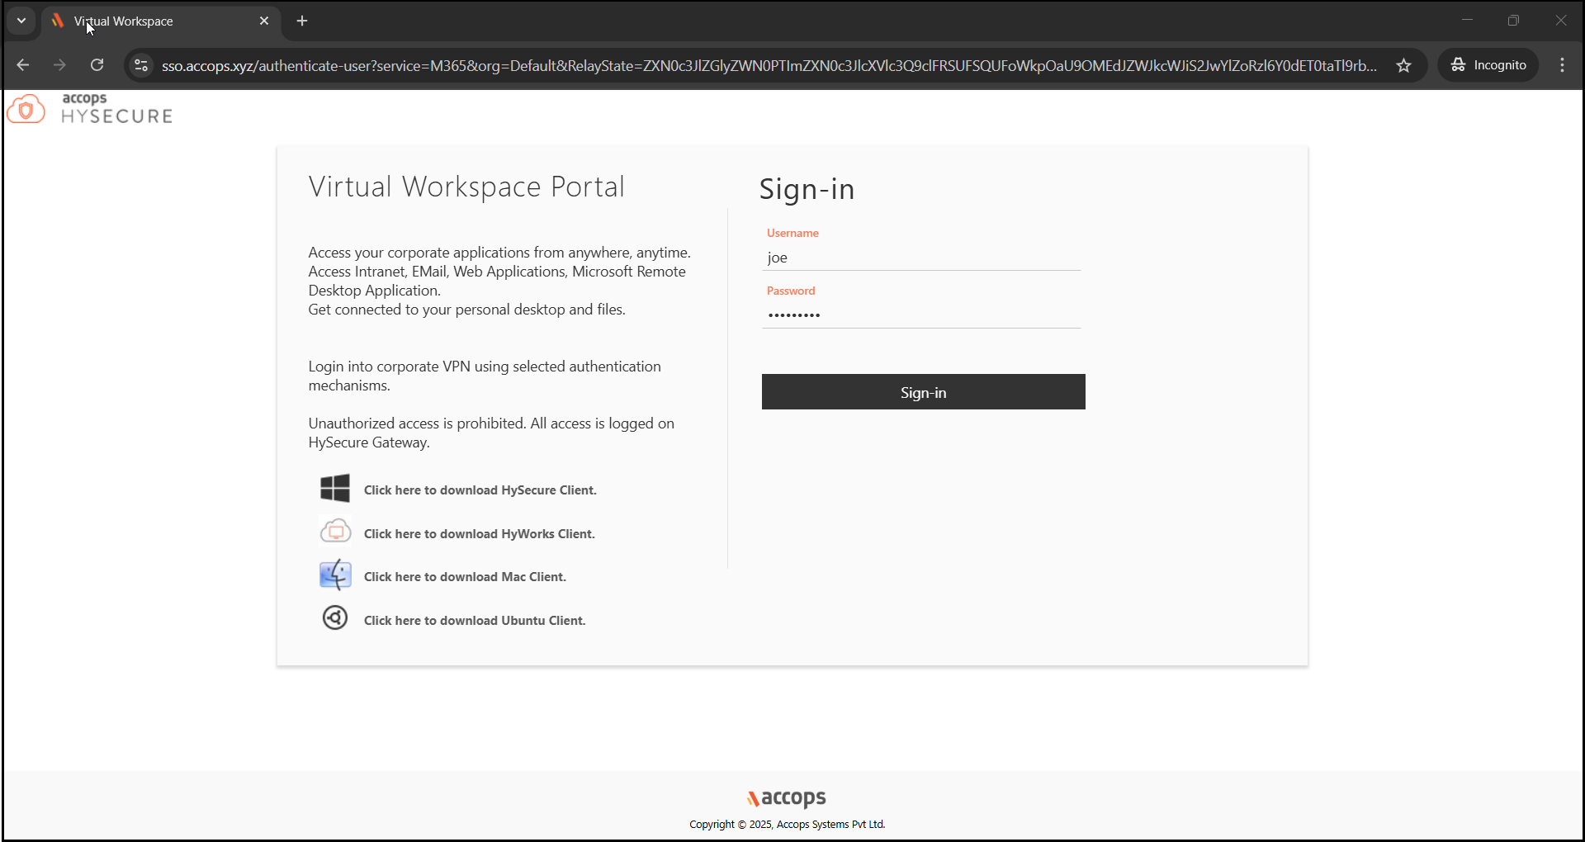Expand the tab search dropdown arrow
The image size is (1585, 842).
pyautogui.click(x=21, y=21)
